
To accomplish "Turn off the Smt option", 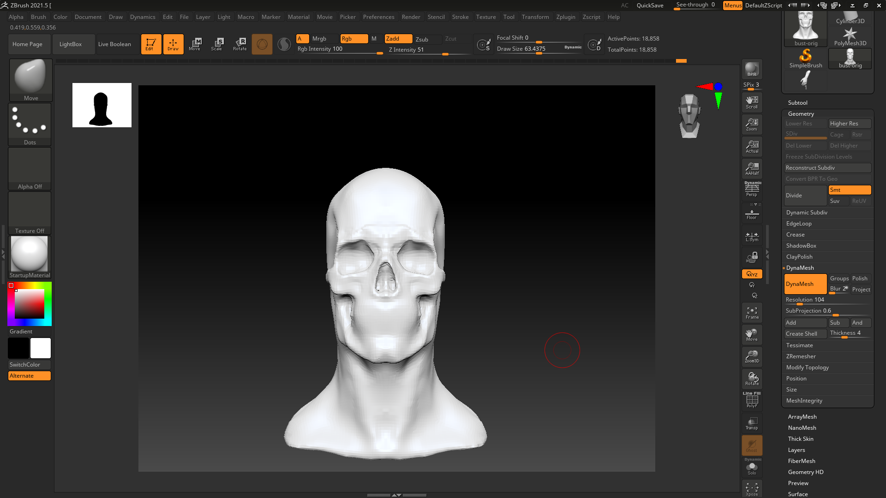I will pyautogui.click(x=849, y=190).
